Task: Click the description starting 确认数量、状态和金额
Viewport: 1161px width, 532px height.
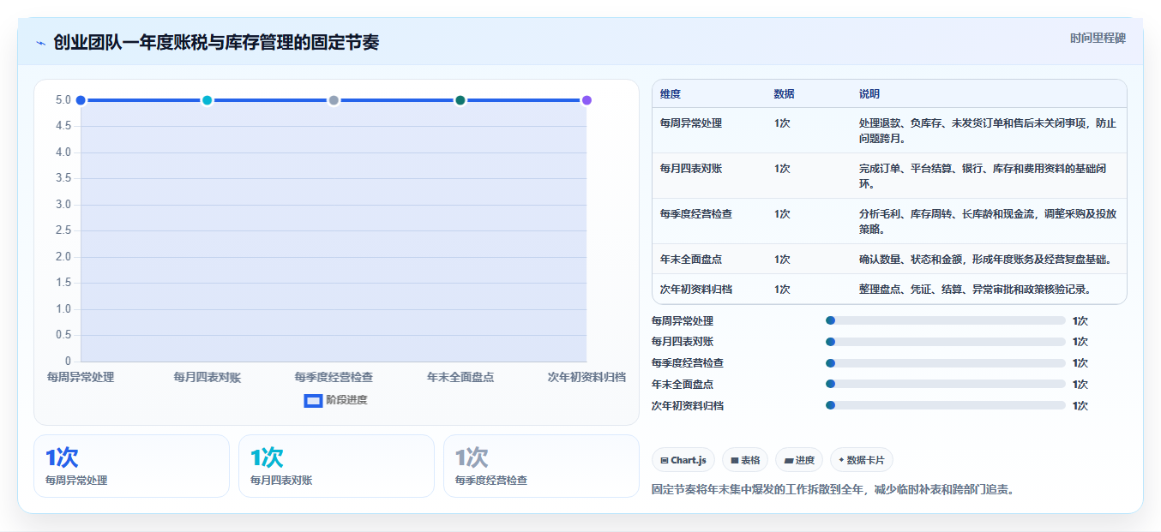Action: click(985, 260)
